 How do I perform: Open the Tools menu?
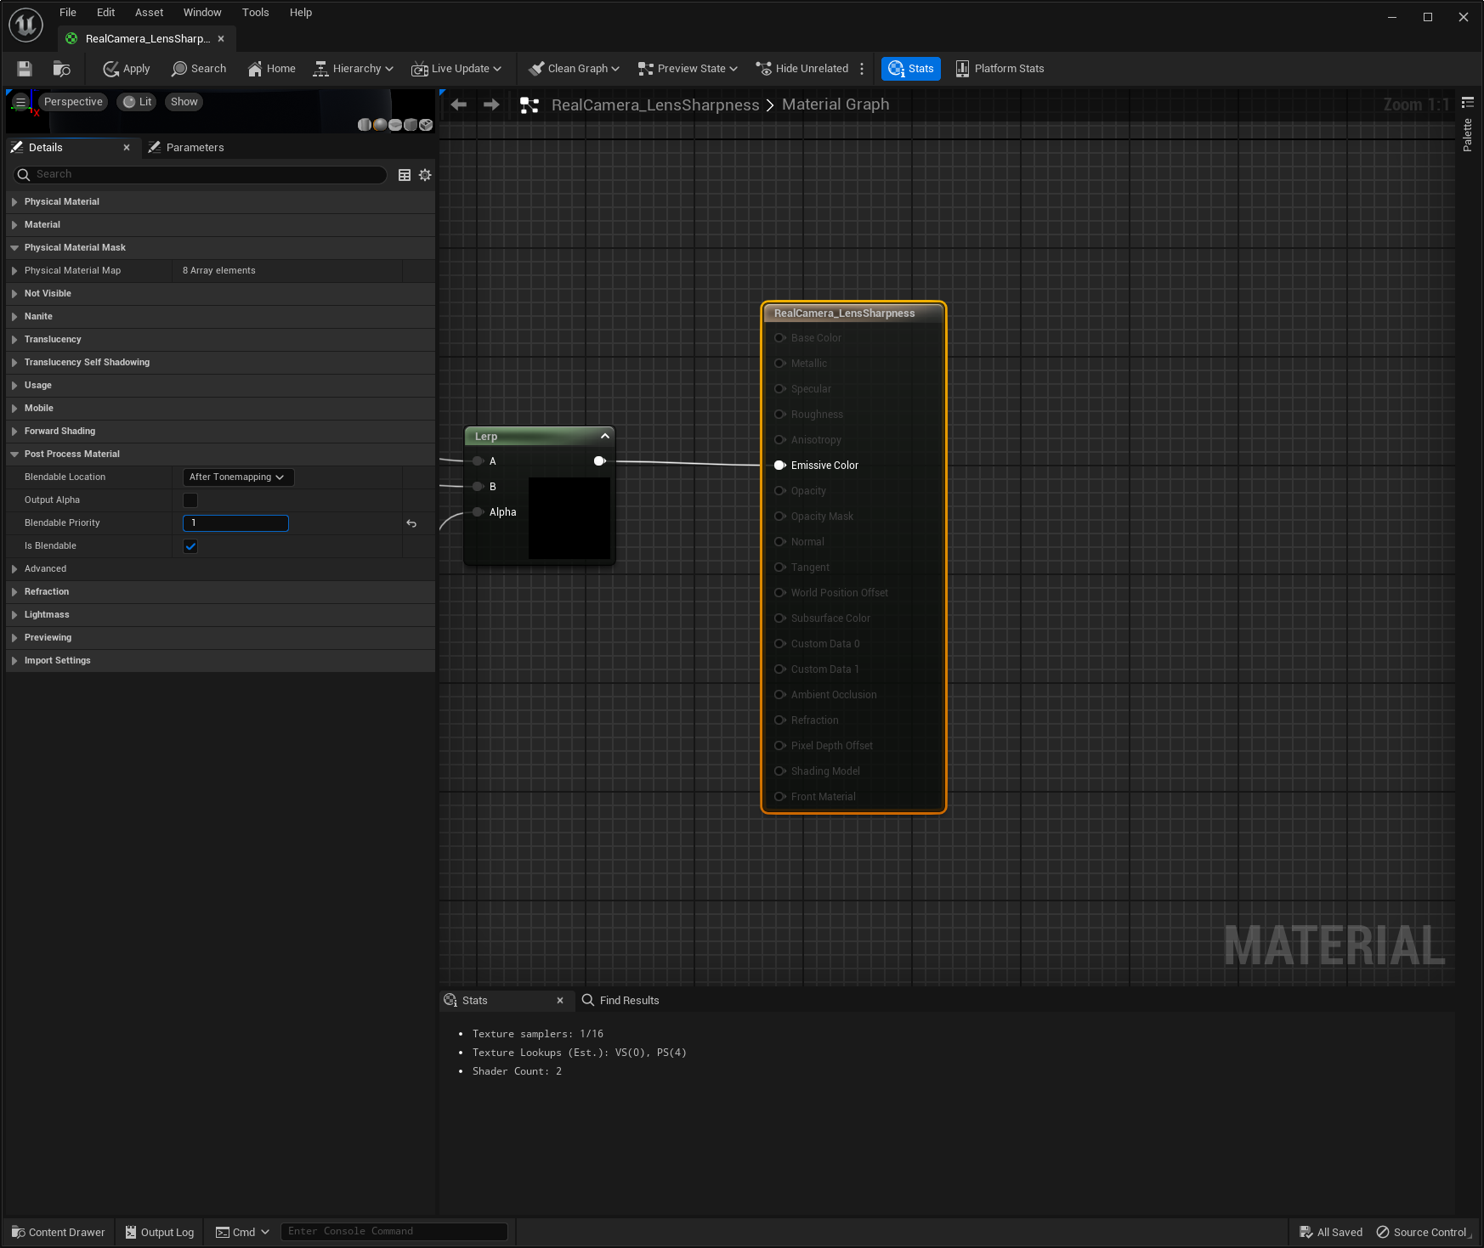(x=256, y=13)
